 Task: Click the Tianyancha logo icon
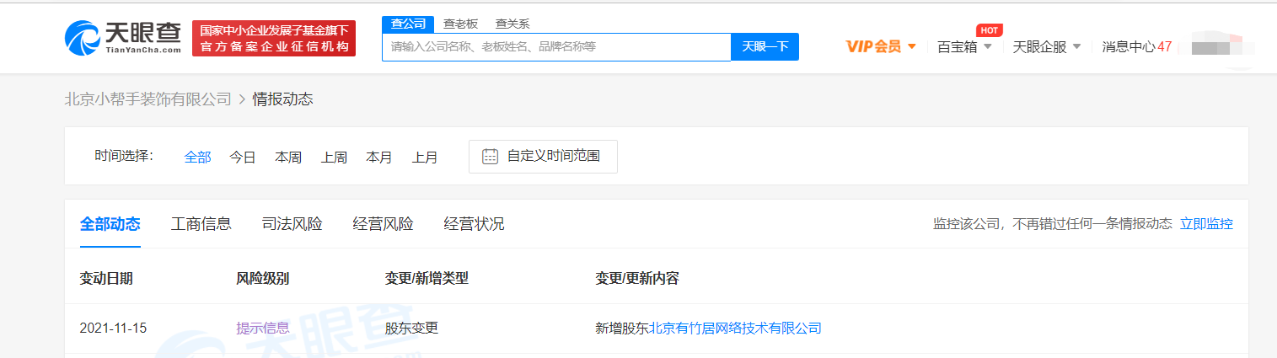tap(82, 38)
